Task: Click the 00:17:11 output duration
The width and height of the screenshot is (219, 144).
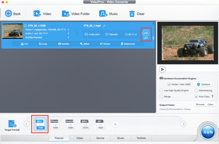Action: pyautogui.click(x=131, y=34)
